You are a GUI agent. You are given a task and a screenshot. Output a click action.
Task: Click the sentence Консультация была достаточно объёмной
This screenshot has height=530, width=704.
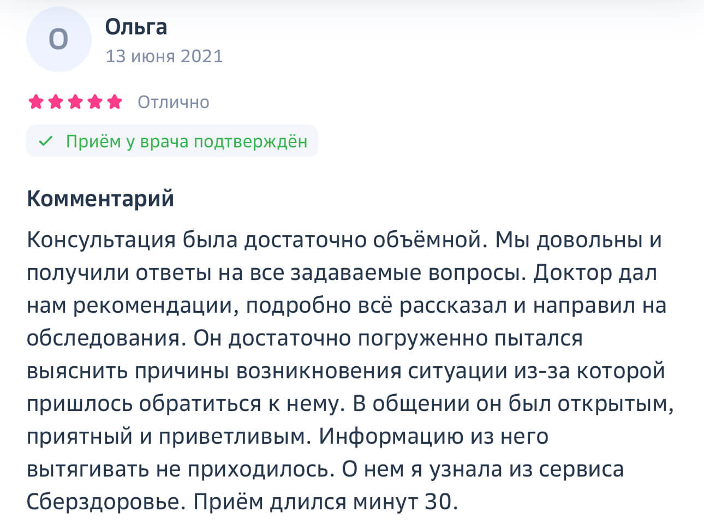(x=256, y=240)
